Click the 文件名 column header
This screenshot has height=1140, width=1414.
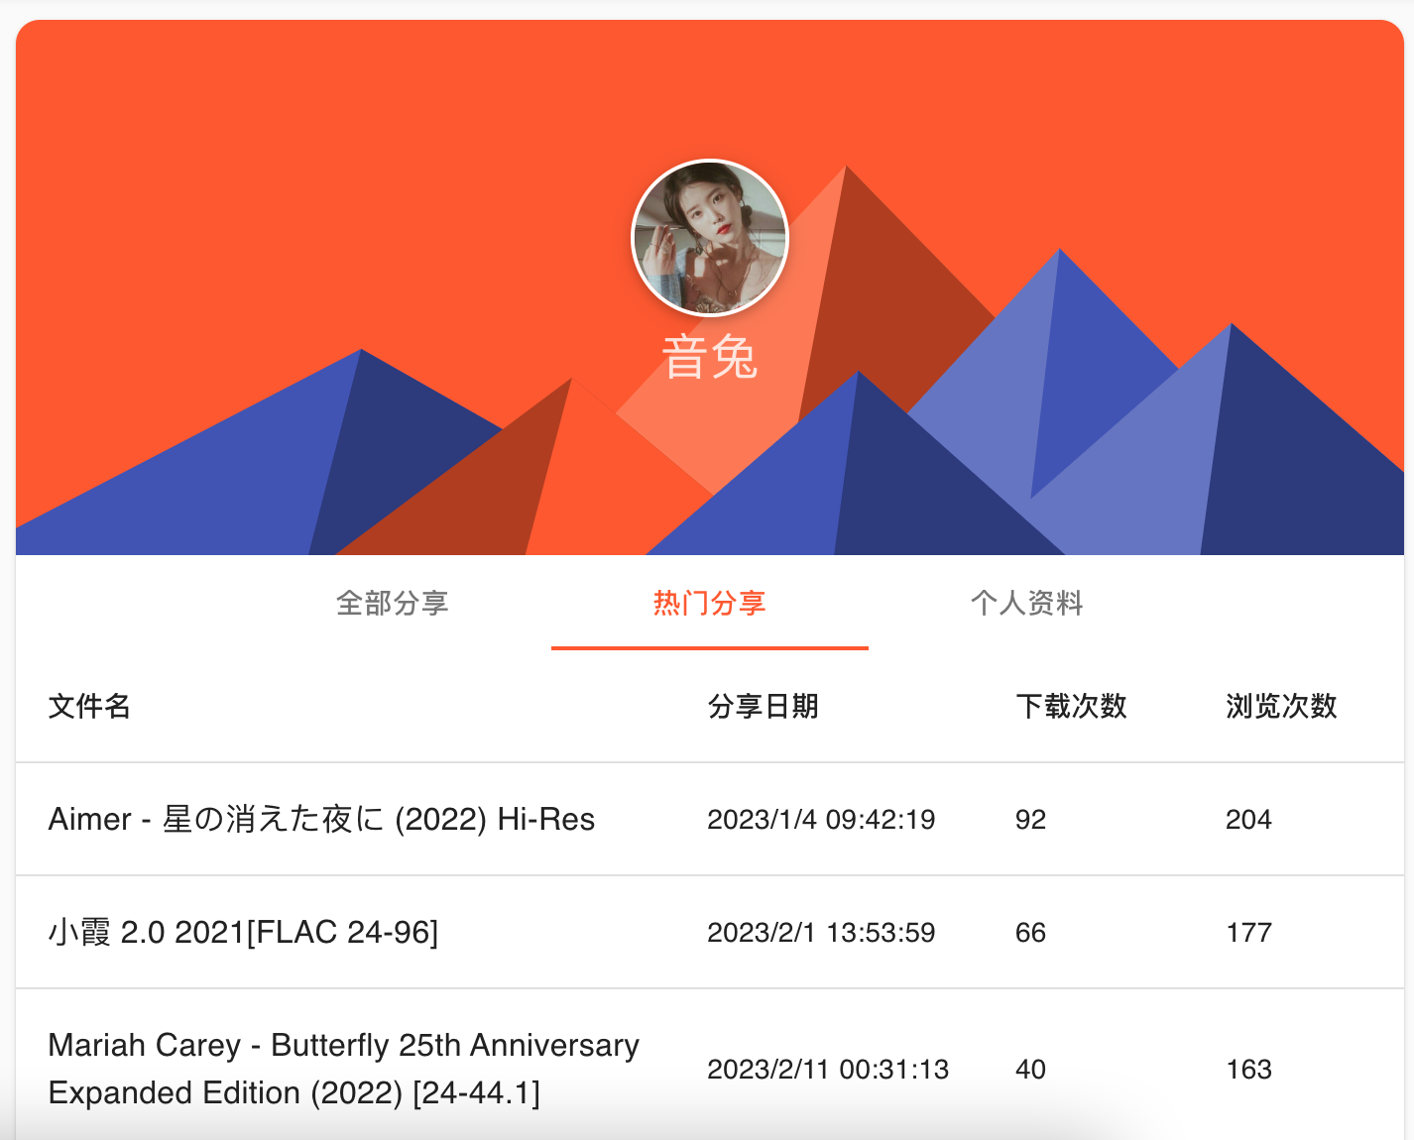pyautogui.click(x=89, y=706)
